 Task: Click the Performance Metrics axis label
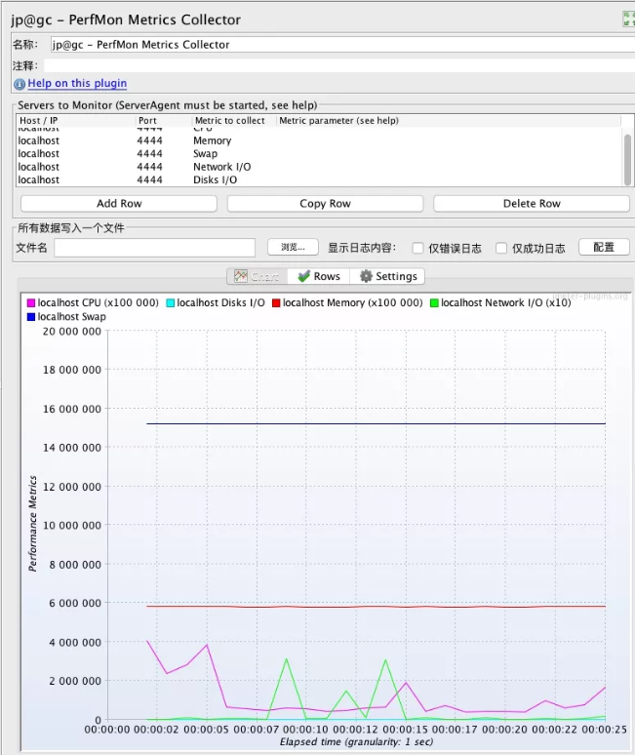[x=32, y=524]
